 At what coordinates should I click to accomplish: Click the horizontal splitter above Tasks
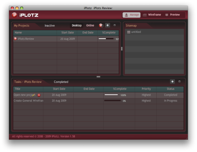pos(98,77)
